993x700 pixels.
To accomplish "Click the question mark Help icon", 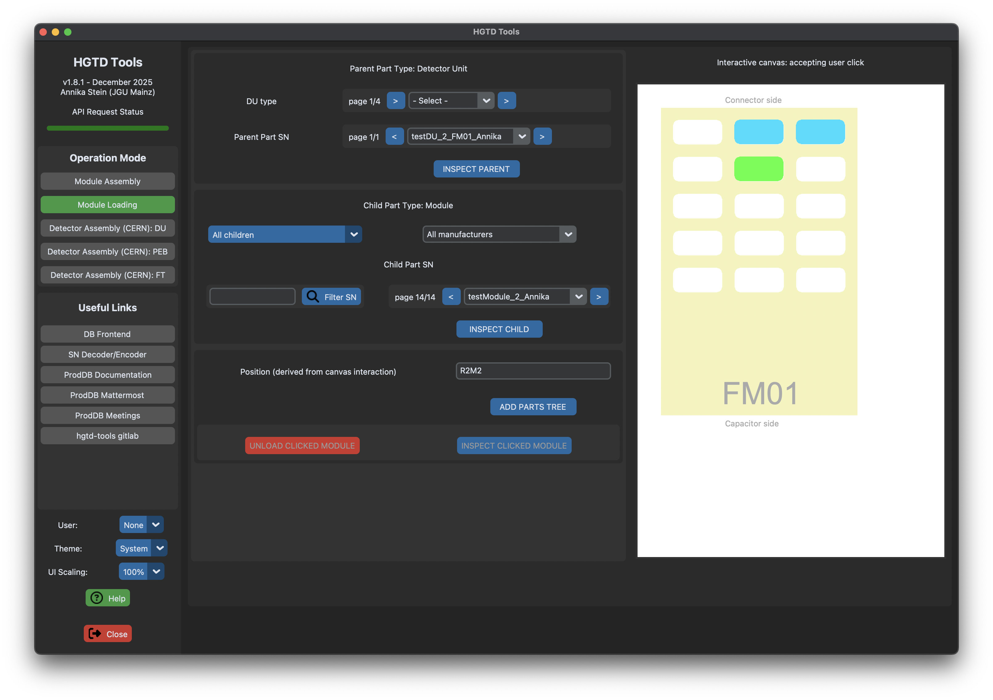I will pyautogui.click(x=97, y=598).
